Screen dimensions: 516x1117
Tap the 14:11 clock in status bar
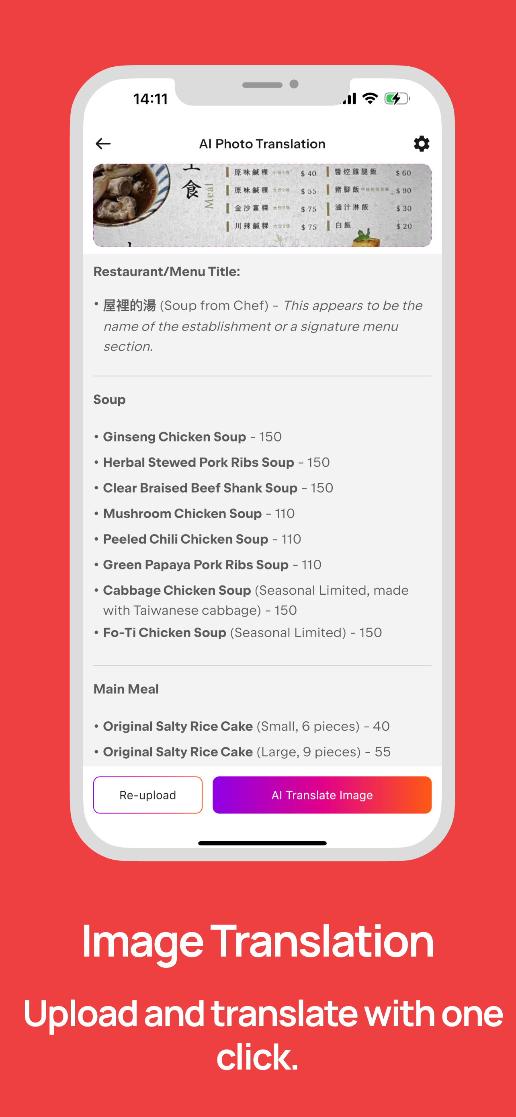[150, 99]
